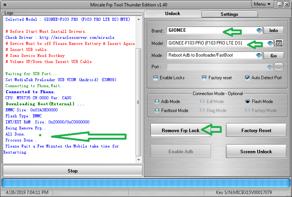
Task: Click the Info button
Action: (x=273, y=30)
